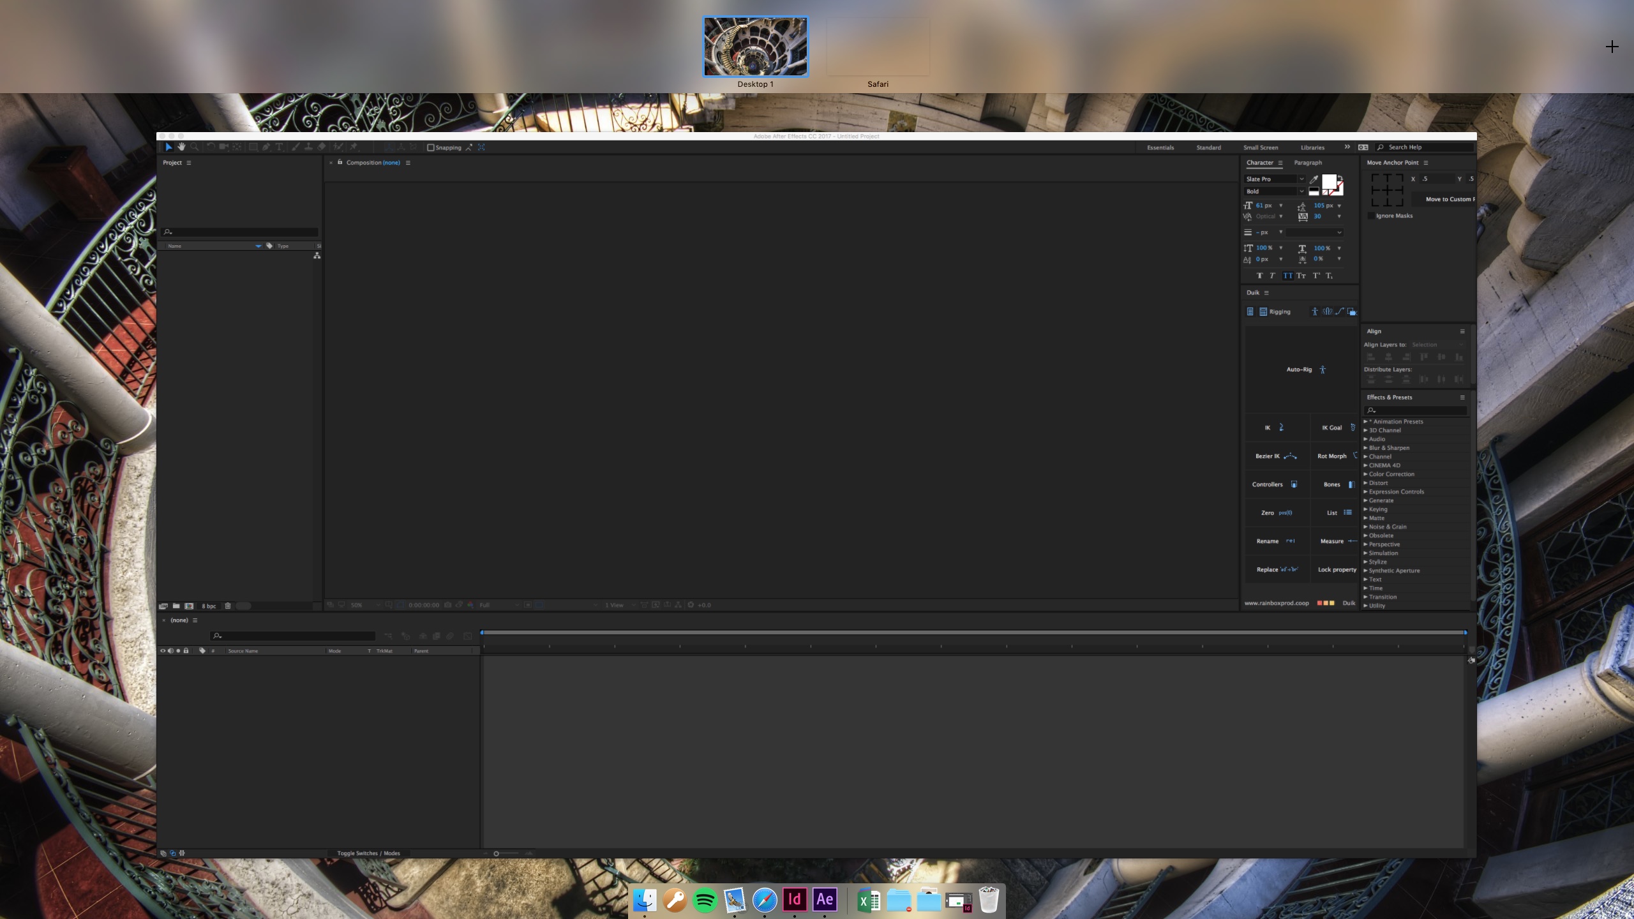The image size is (1634, 919).
Task: Open After Effects from the Dock
Action: click(825, 900)
